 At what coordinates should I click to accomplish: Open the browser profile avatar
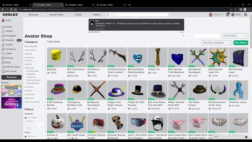[x=245, y=9]
